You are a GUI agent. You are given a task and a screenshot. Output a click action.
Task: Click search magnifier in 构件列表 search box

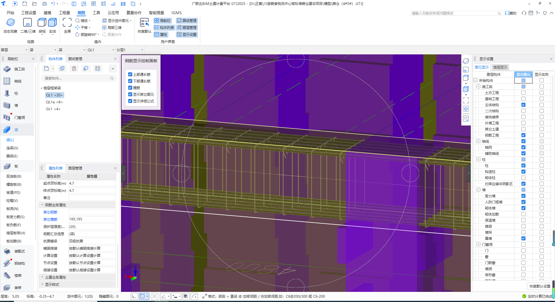(x=112, y=78)
